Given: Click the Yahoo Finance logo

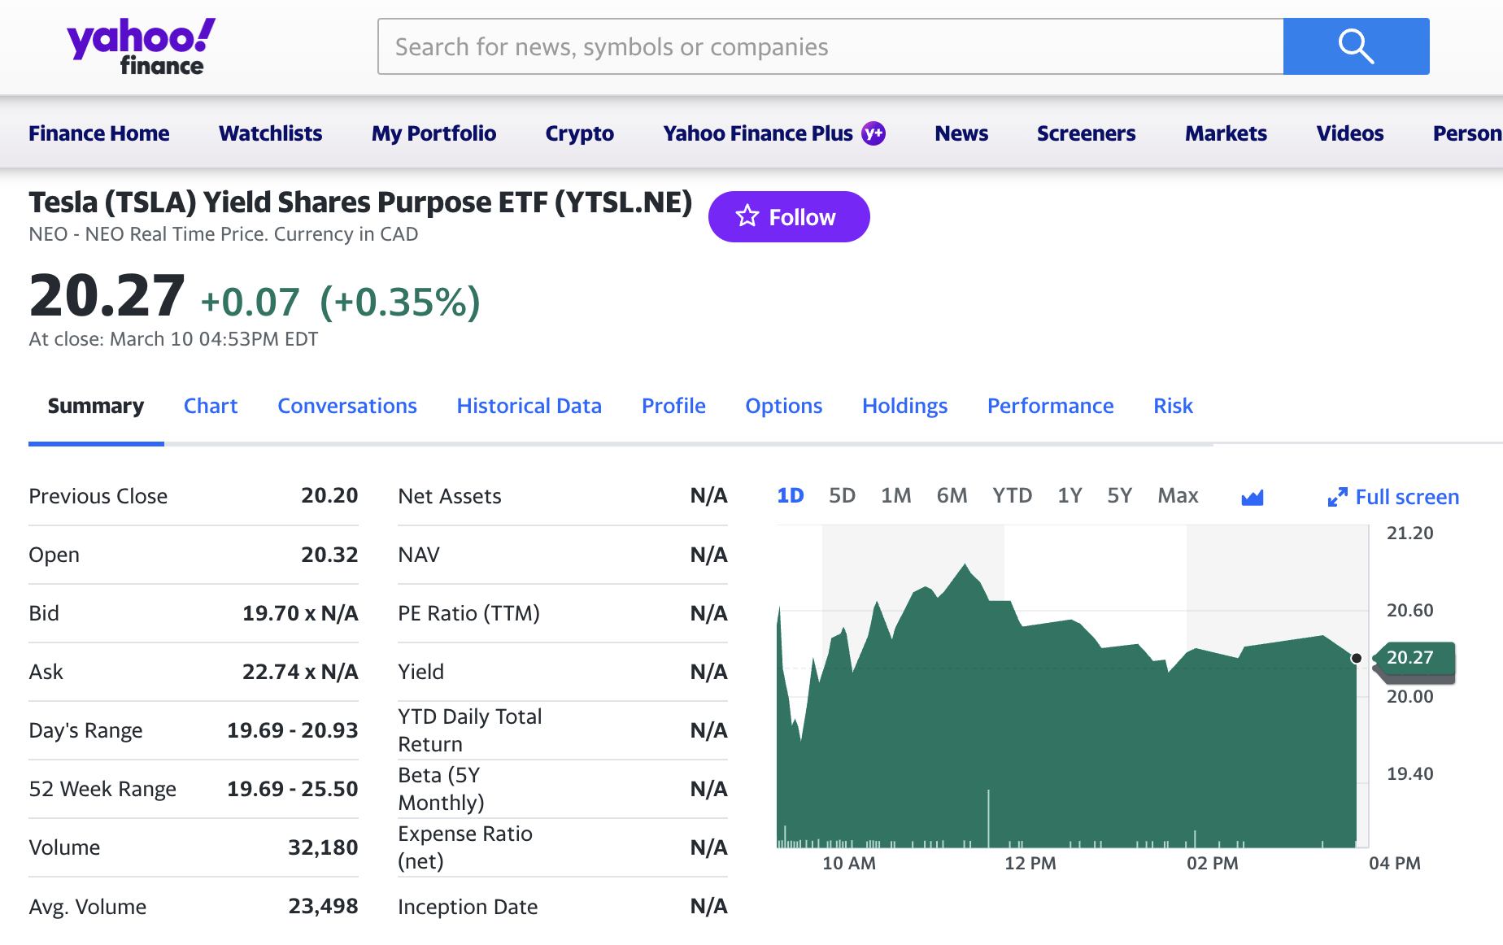Looking at the screenshot, I should click(141, 46).
